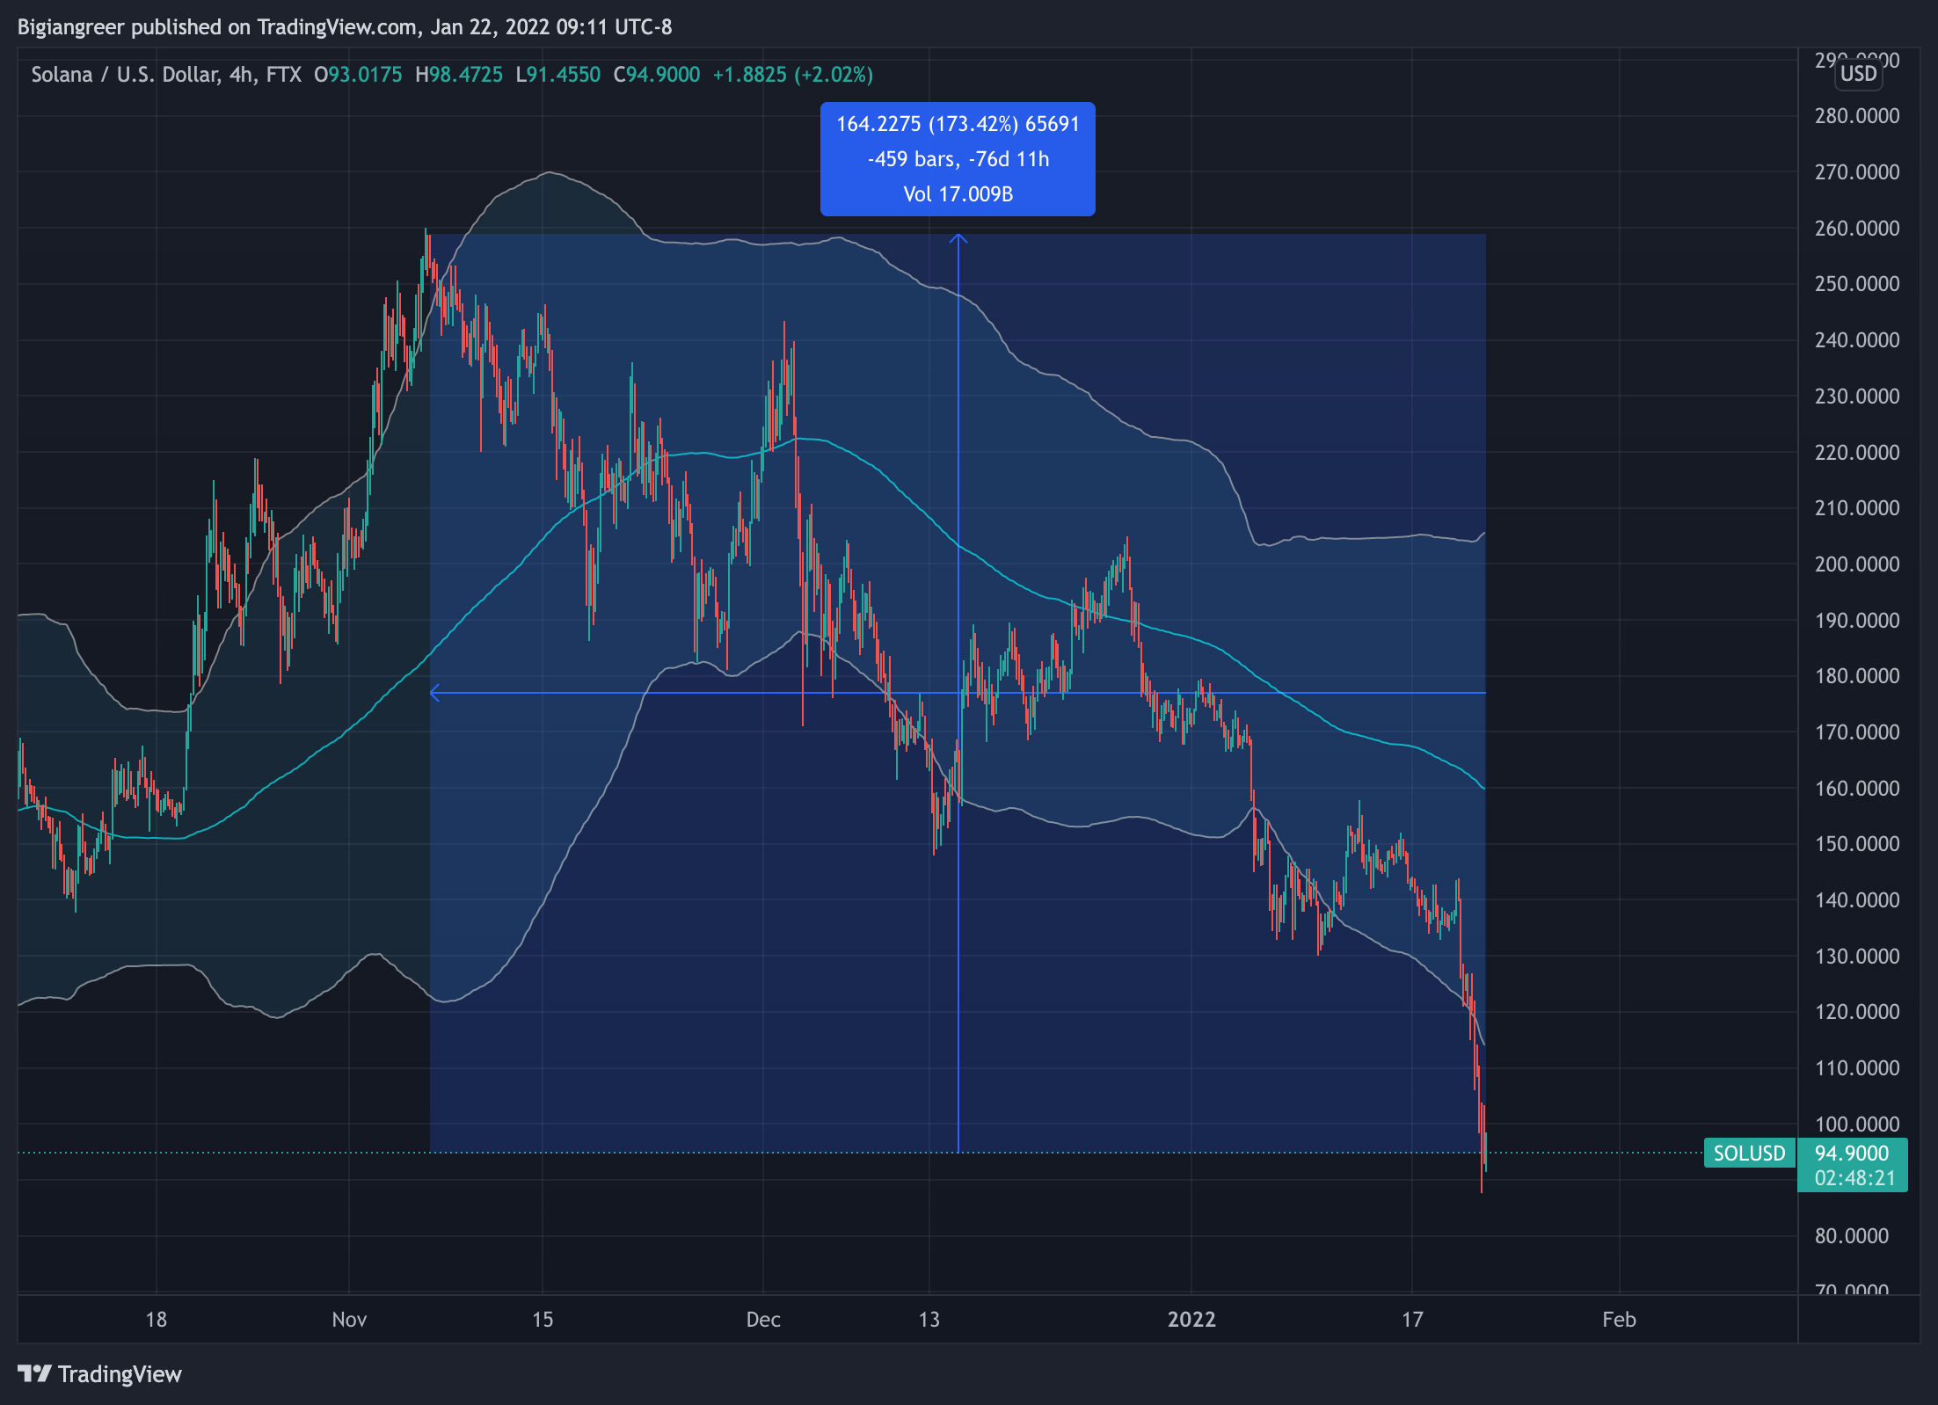Image resolution: width=1938 pixels, height=1405 pixels.
Task: Click the upward arrowhead of measurement tool
Action: click(x=958, y=238)
